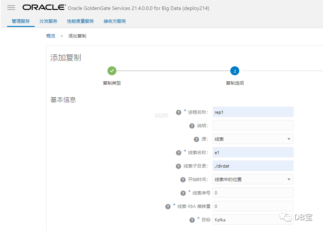323x231 pixels.
Task: Click the 复制选项 step label
Action: (x=235, y=83)
